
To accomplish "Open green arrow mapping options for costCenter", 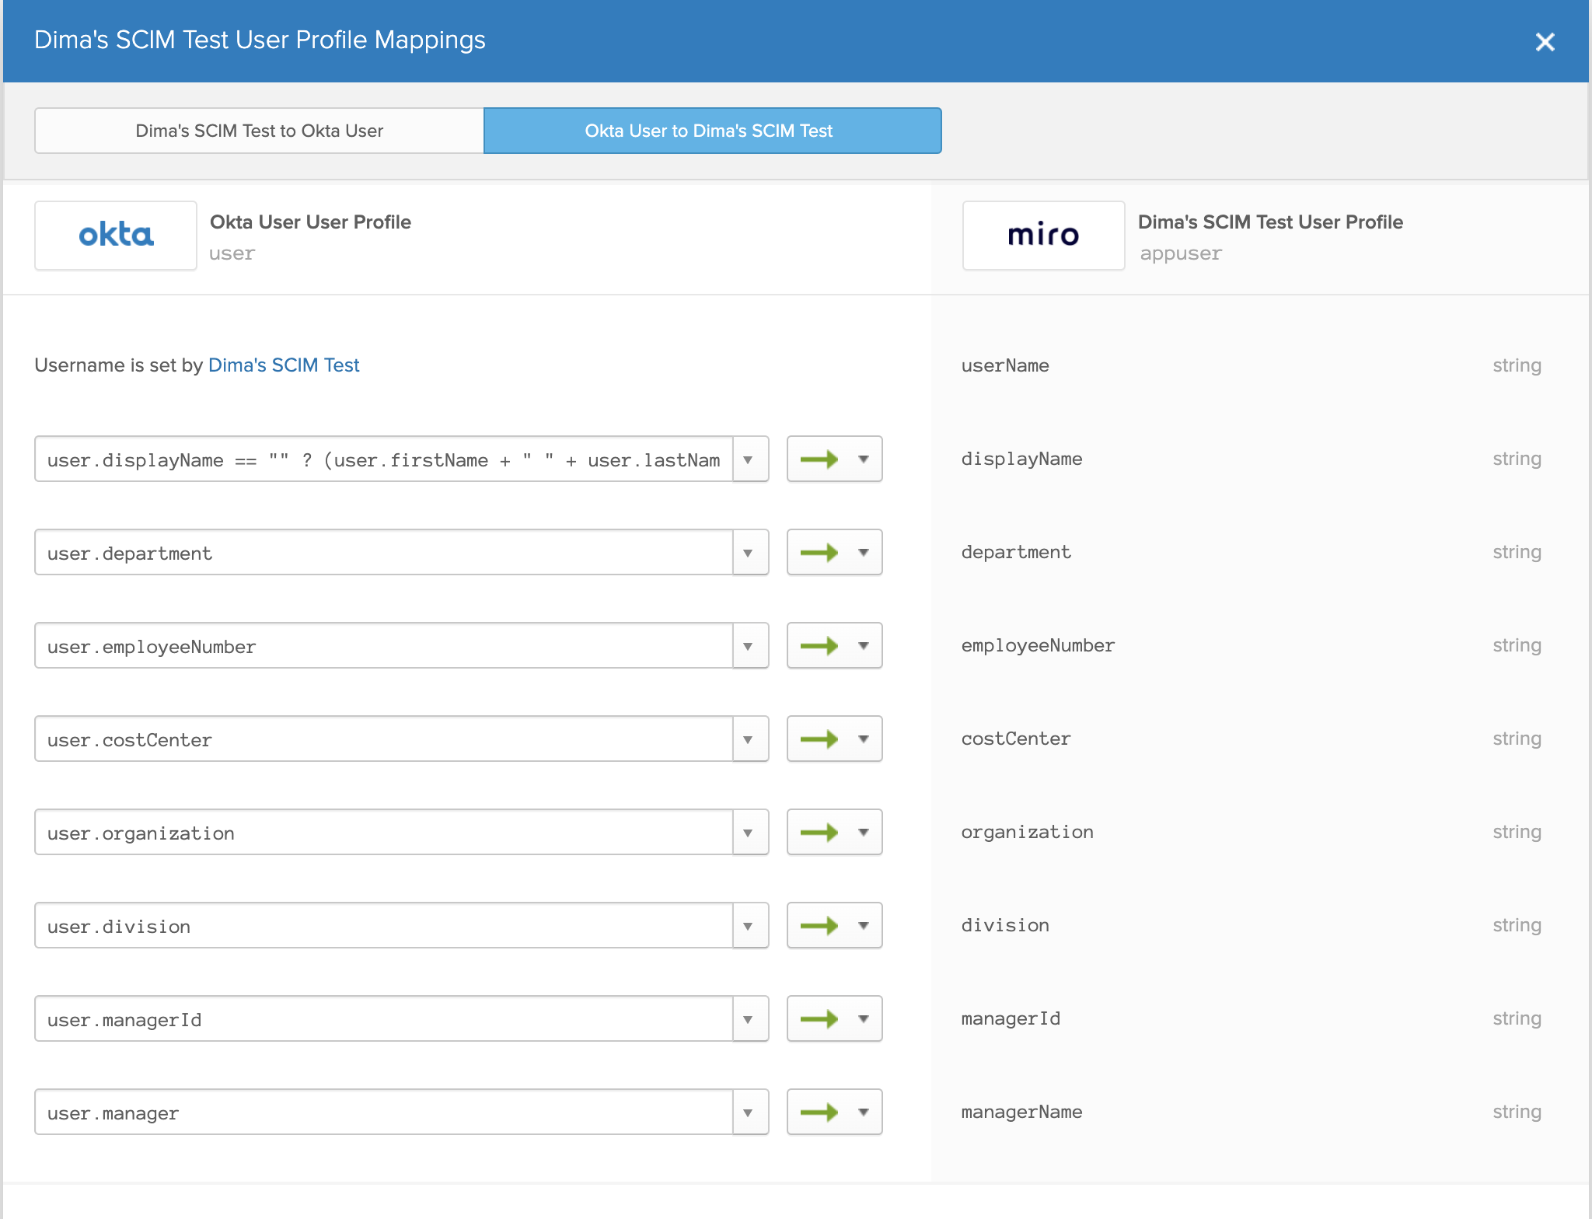I will pyautogui.click(x=834, y=739).
